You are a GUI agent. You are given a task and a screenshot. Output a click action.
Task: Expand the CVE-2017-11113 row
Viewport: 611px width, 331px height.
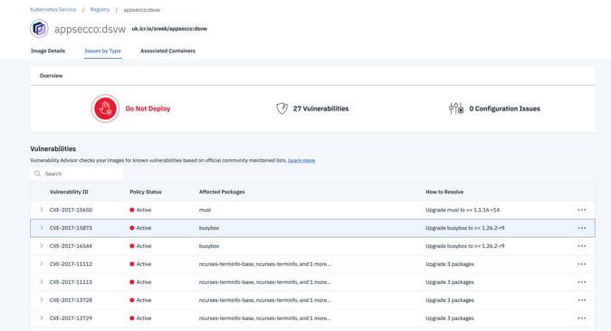(x=42, y=281)
